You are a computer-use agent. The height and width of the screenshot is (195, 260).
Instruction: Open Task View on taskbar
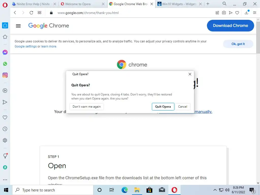pyautogui.click(x=112, y=190)
